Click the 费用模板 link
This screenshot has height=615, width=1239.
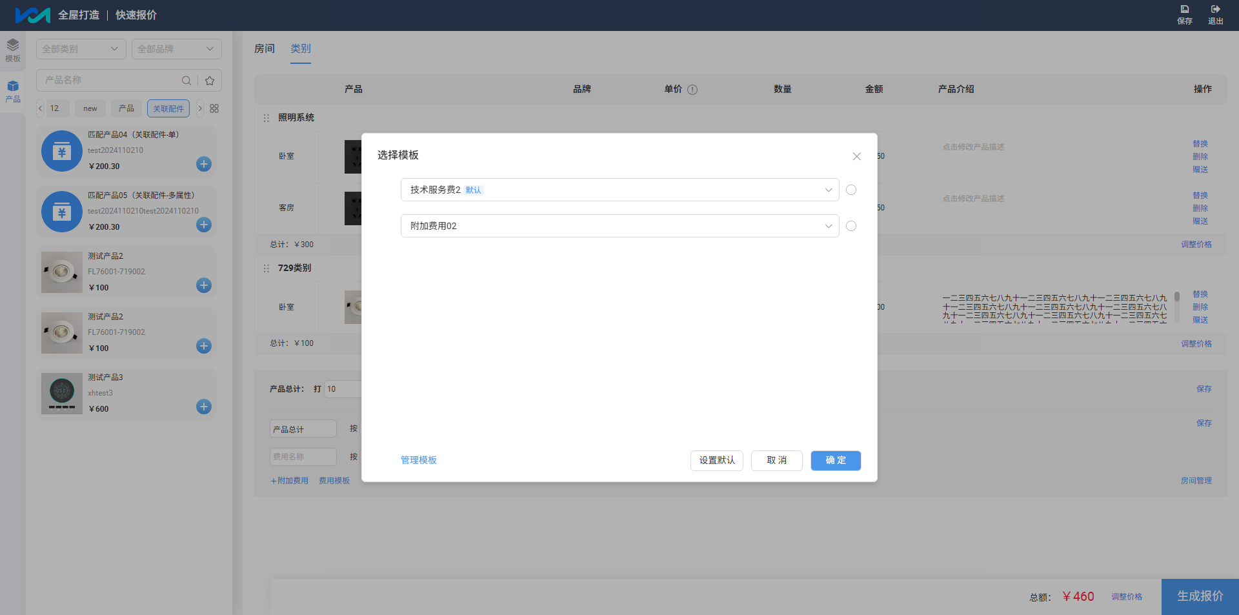point(334,481)
